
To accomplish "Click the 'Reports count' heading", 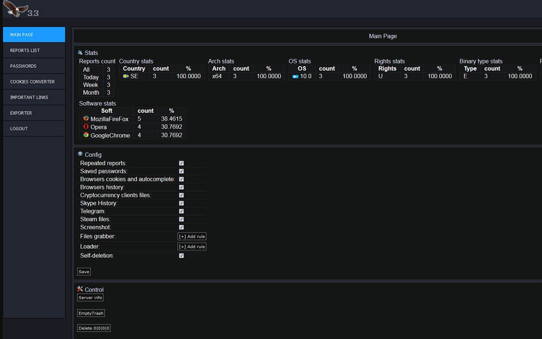I will (x=97, y=61).
